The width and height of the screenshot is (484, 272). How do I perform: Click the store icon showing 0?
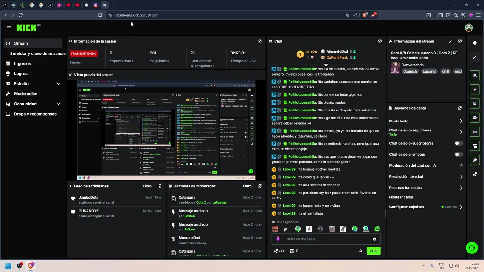point(293,251)
